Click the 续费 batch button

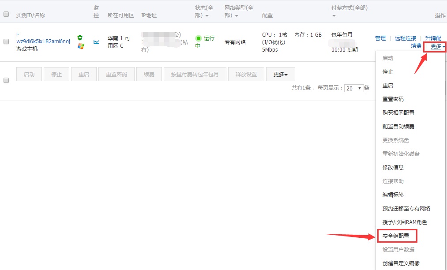[x=149, y=75]
